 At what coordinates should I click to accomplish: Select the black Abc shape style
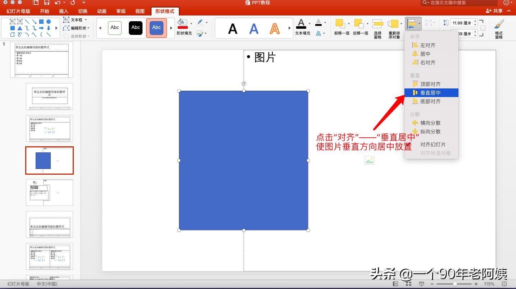[136, 28]
